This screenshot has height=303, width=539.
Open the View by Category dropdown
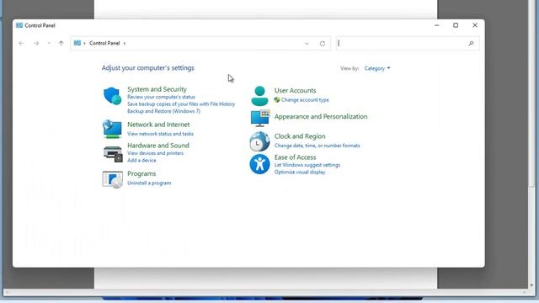click(x=377, y=68)
